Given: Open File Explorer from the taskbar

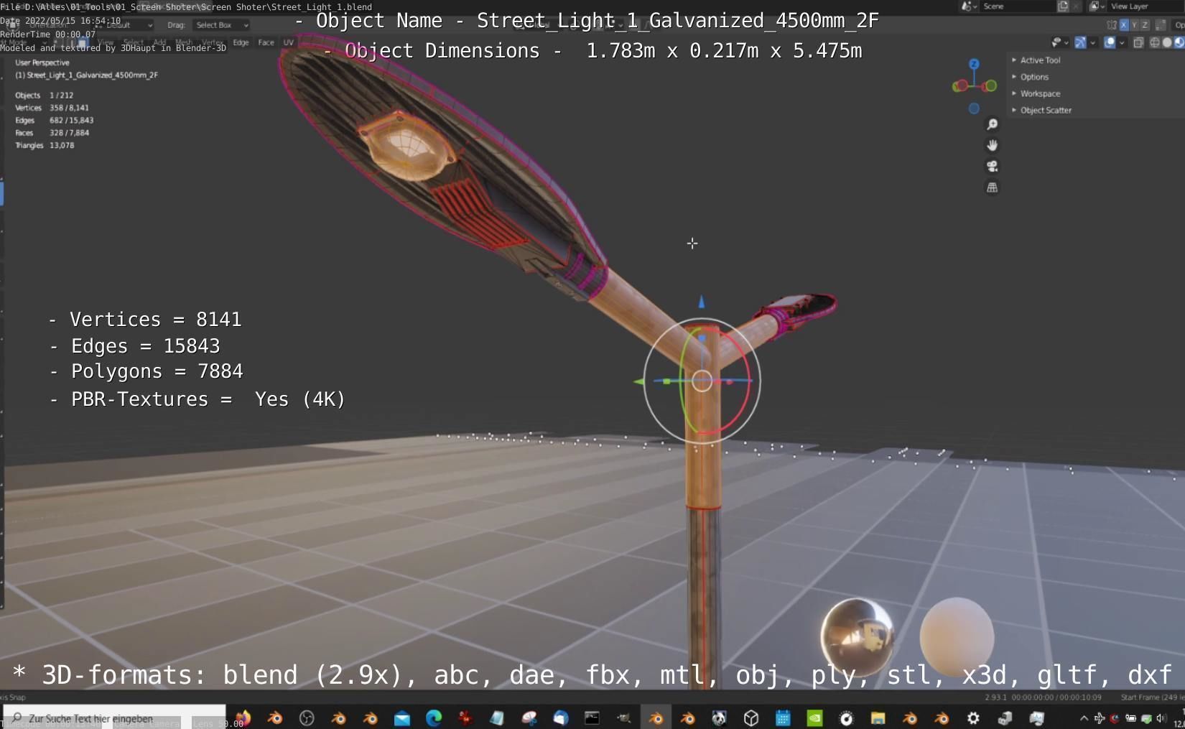Looking at the screenshot, I should click(x=878, y=718).
